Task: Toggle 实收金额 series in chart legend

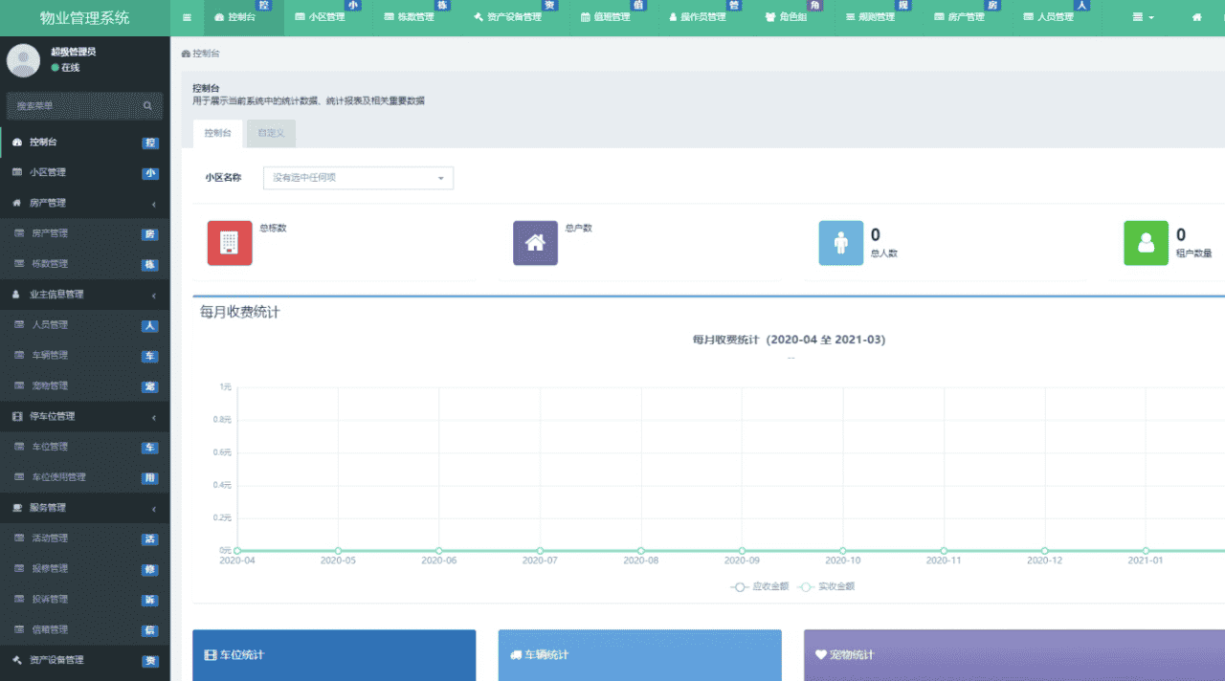Action: 827,586
